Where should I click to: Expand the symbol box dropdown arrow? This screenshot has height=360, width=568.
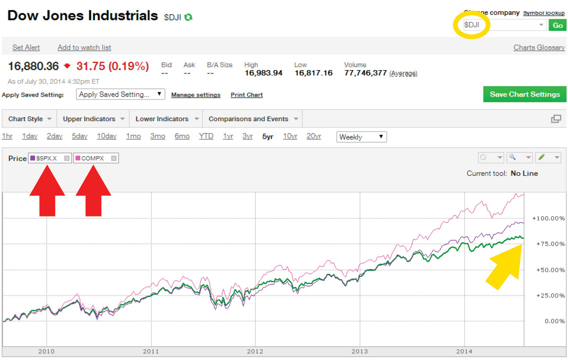click(x=541, y=25)
